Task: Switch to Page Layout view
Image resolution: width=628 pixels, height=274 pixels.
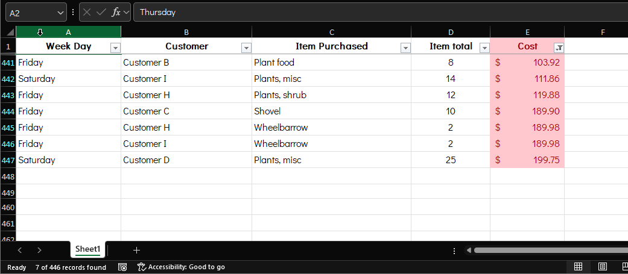Action: pos(602,267)
